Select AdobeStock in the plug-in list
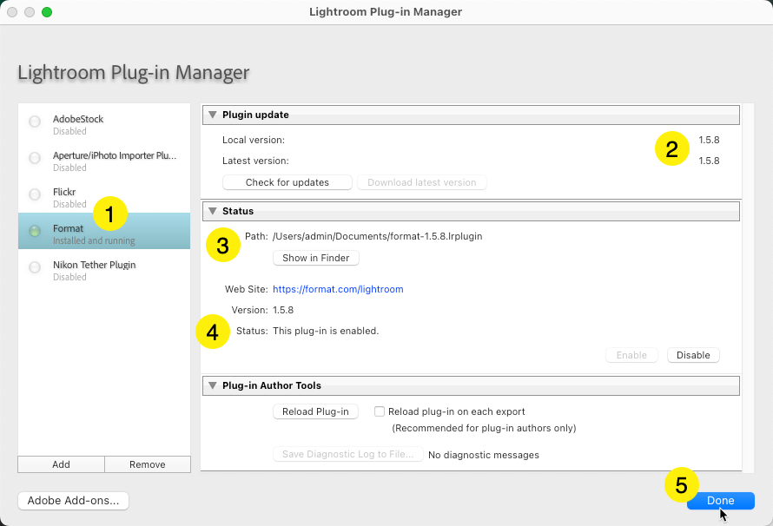This screenshot has width=773, height=526. click(x=104, y=125)
